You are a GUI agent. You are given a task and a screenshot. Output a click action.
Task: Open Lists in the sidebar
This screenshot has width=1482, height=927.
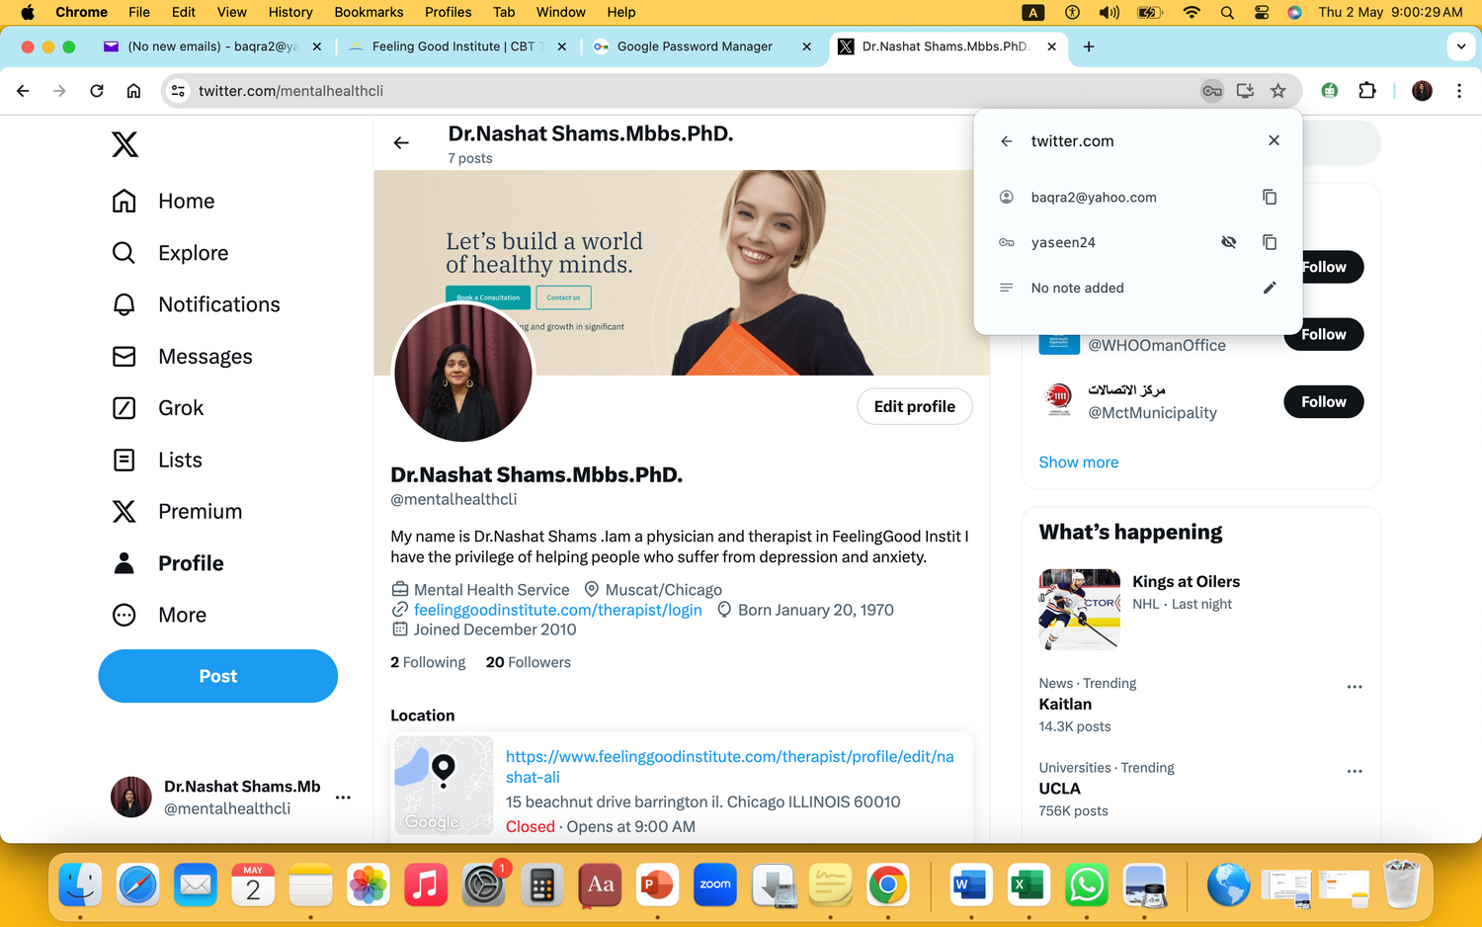click(157, 460)
